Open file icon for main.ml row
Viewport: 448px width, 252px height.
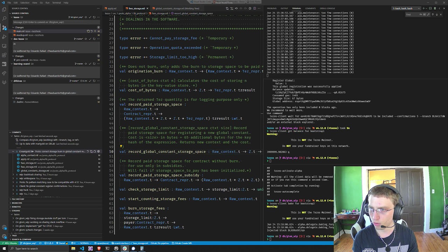(x=88, y=31)
